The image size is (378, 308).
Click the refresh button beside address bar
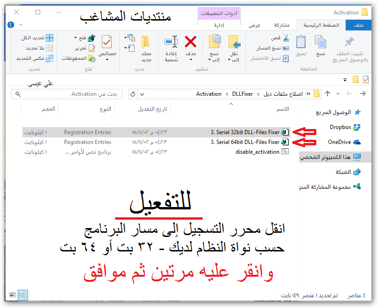[132, 94]
